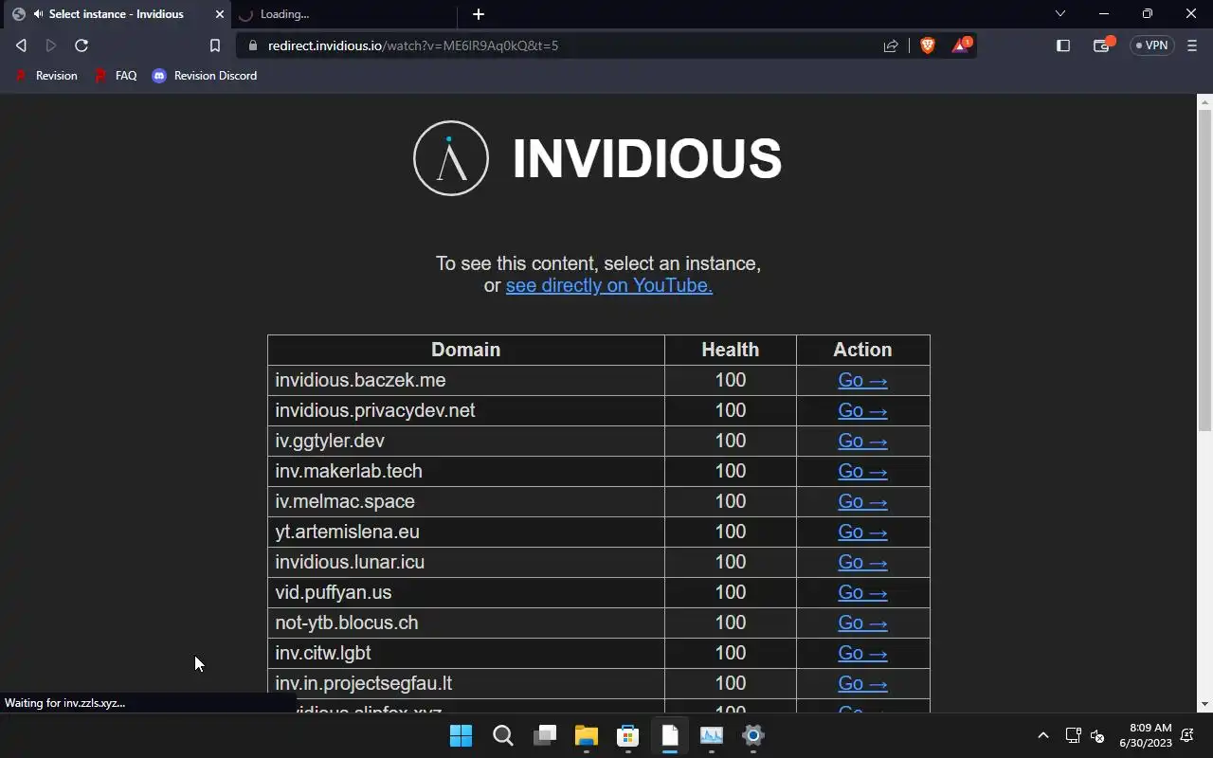Click the scrollbar up arrow
The height and width of the screenshot is (758, 1213).
1204,101
